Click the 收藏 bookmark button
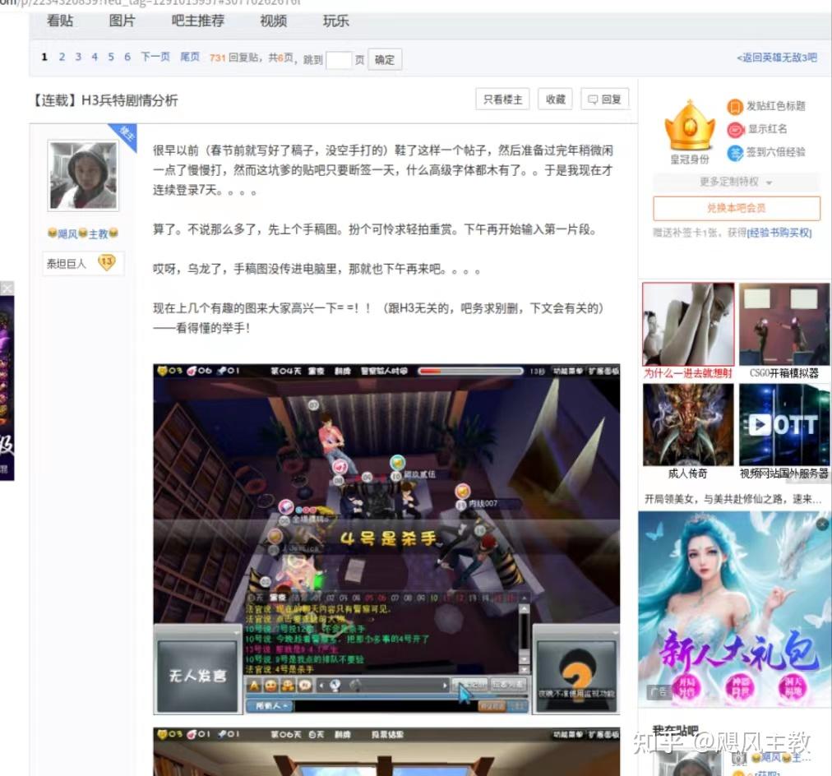832x776 pixels. point(556,99)
